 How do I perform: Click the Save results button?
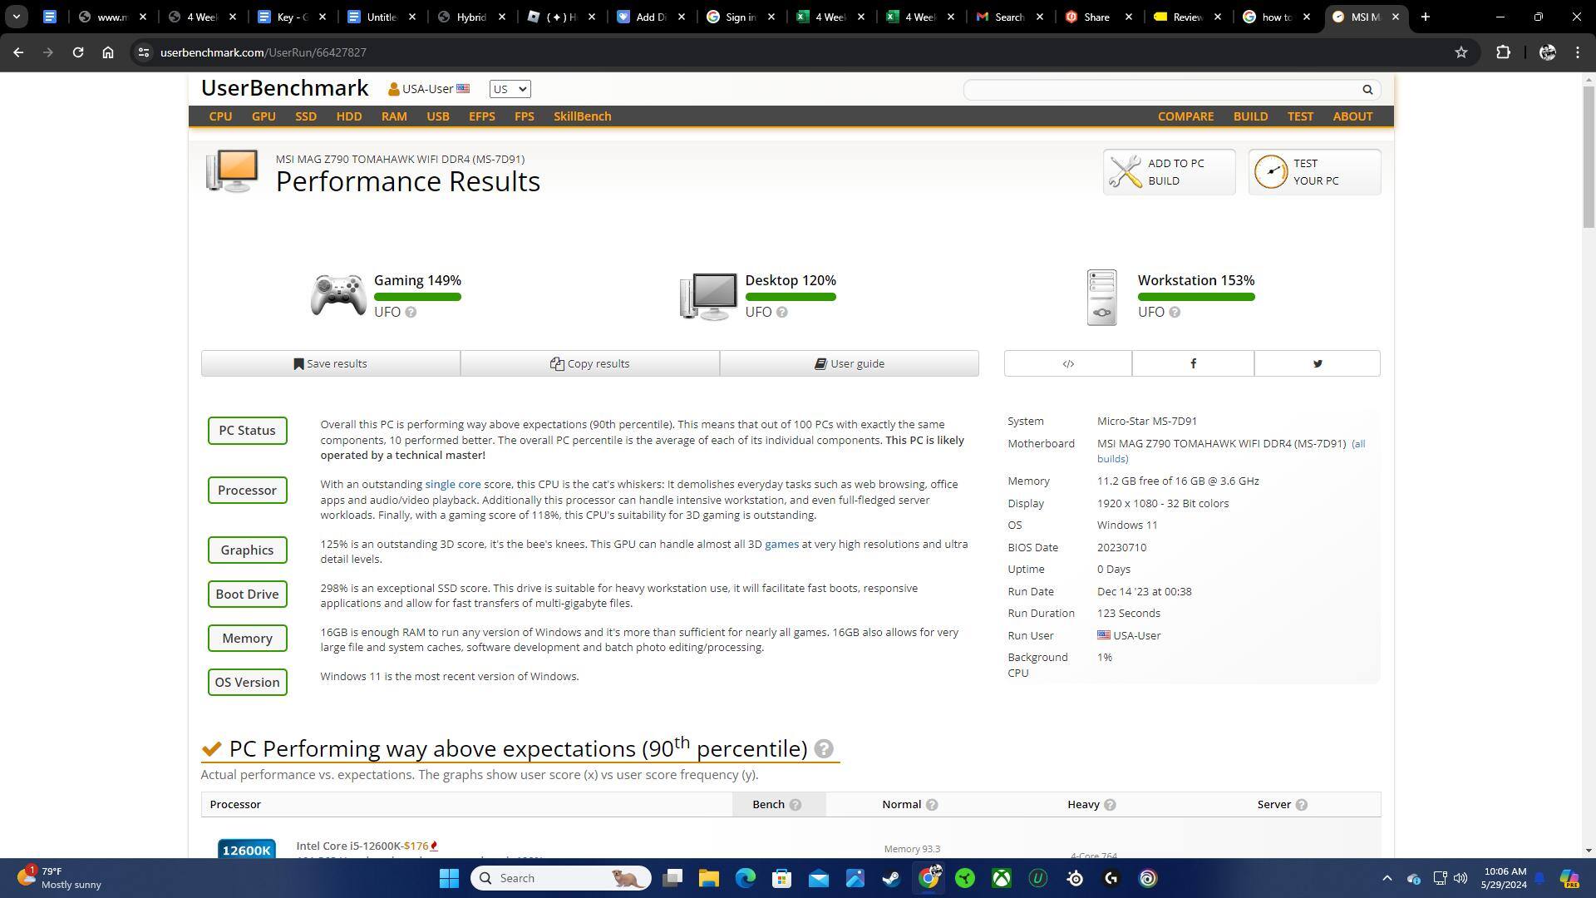click(330, 364)
